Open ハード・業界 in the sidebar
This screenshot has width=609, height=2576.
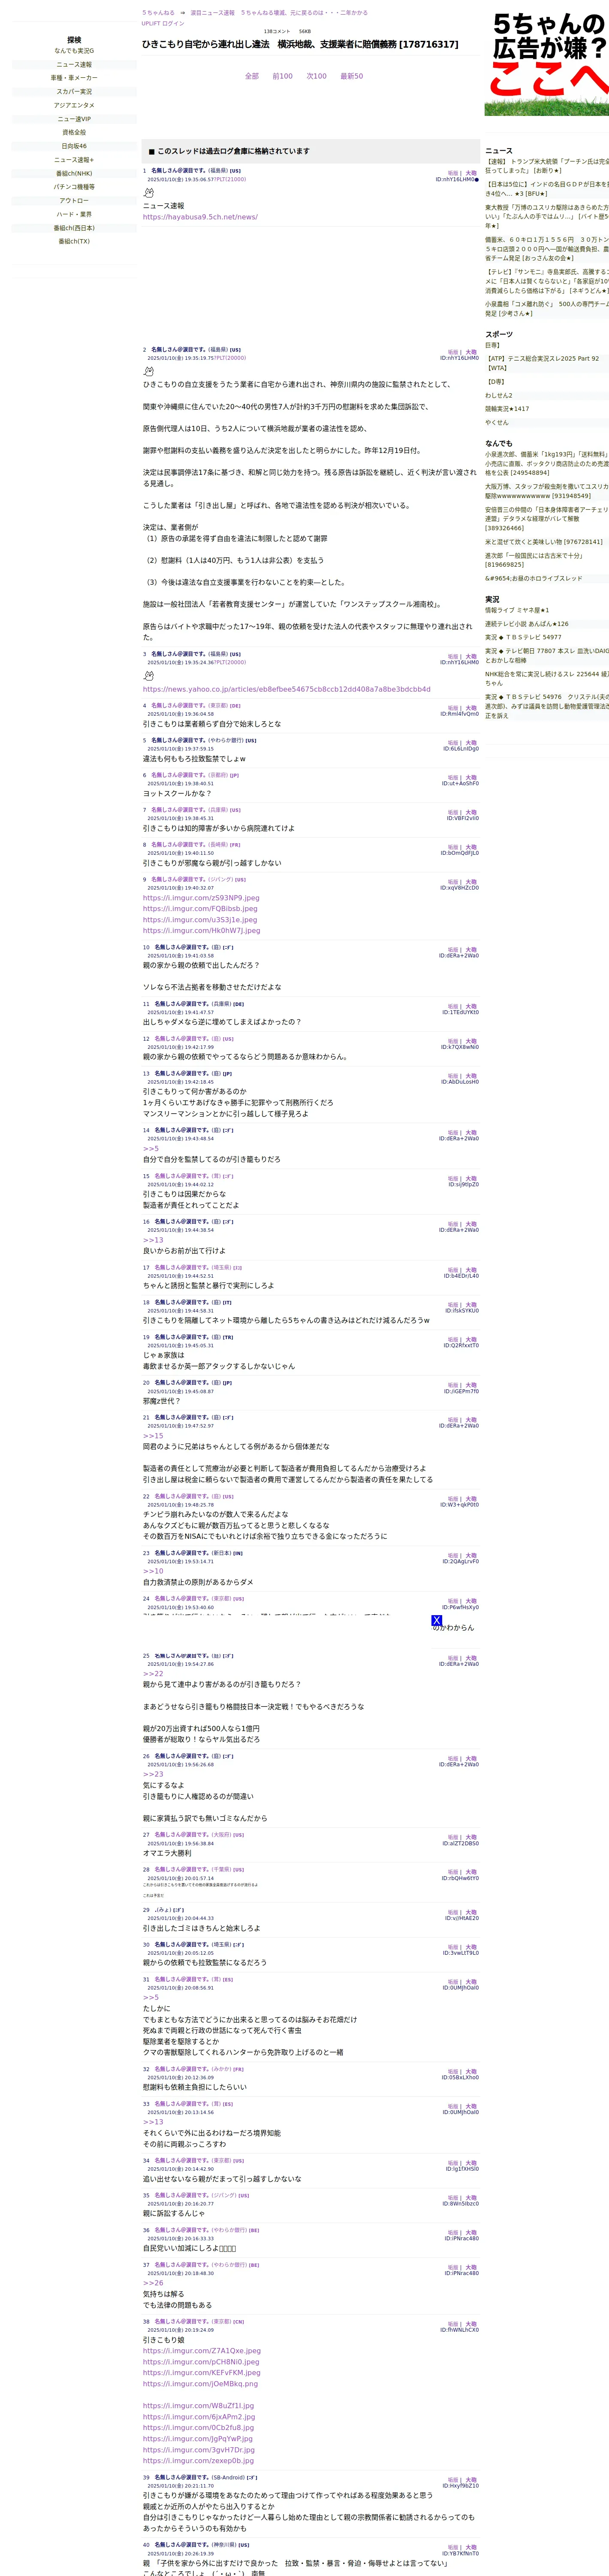[x=74, y=214]
